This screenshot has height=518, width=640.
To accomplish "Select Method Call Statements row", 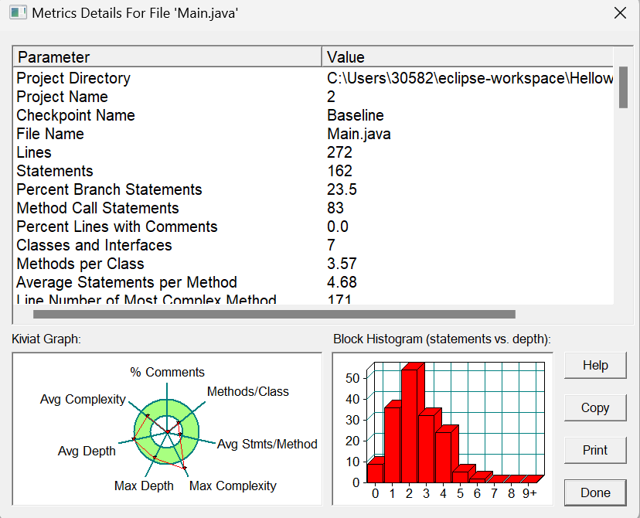I will tap(314, 208).
